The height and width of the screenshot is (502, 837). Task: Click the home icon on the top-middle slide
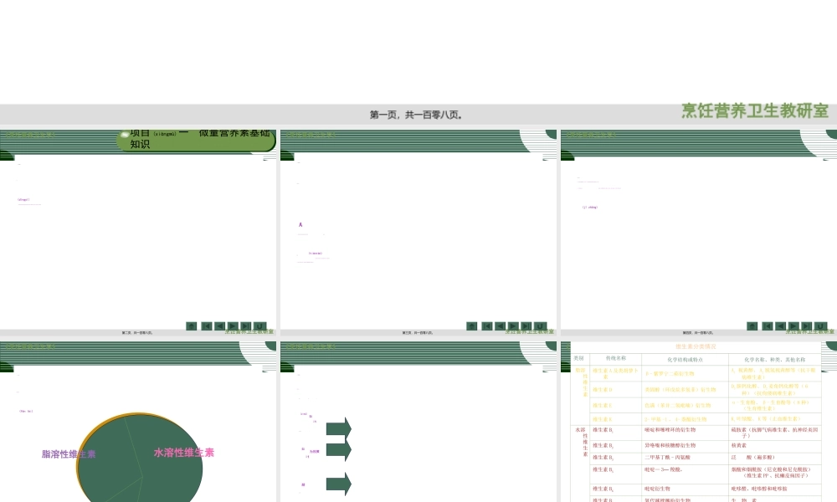pyautogui.click(x=471, y=326)
